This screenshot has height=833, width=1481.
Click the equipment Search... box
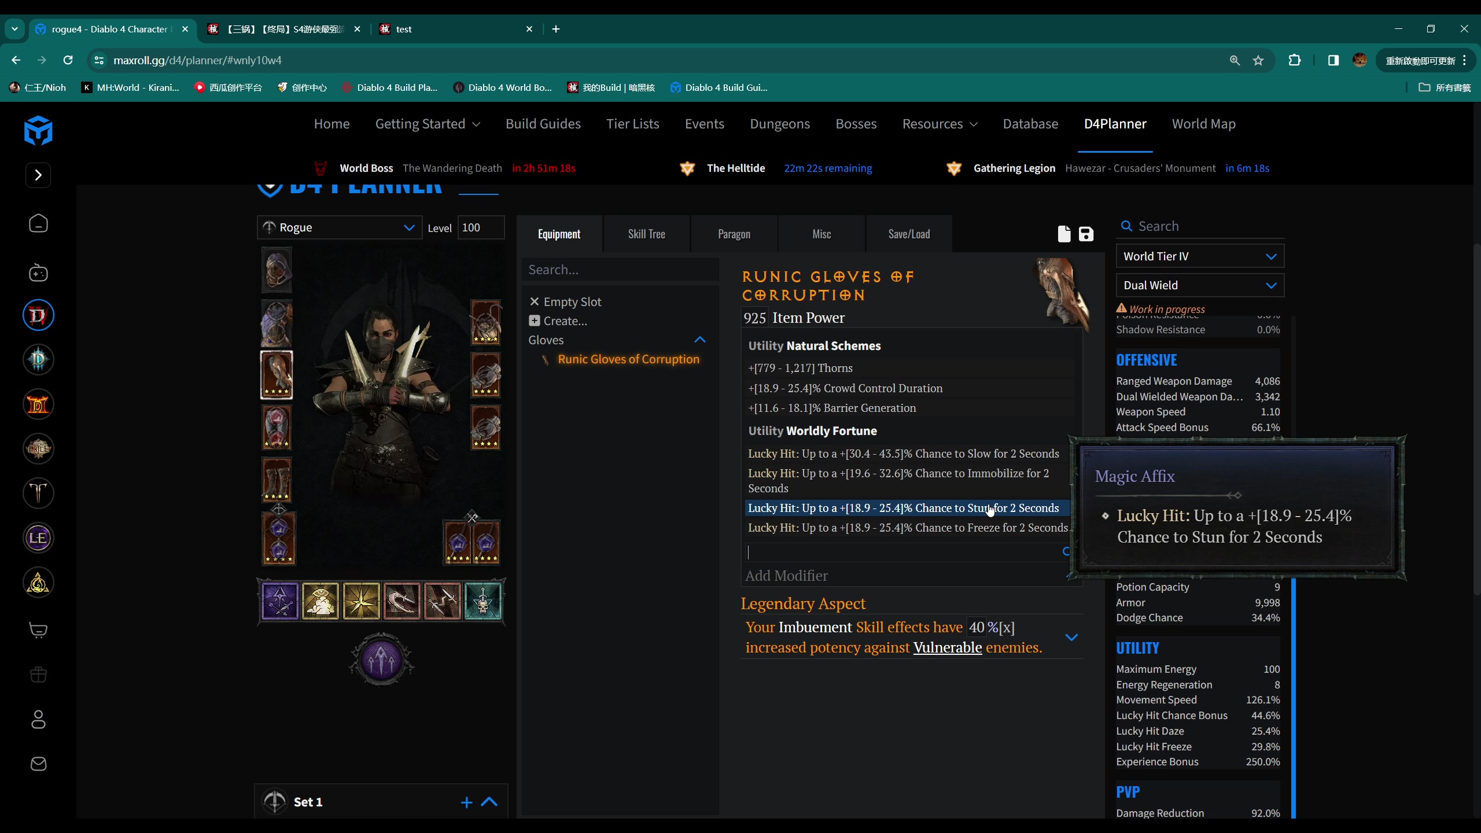pyautogui.click(x=621, y=270)
